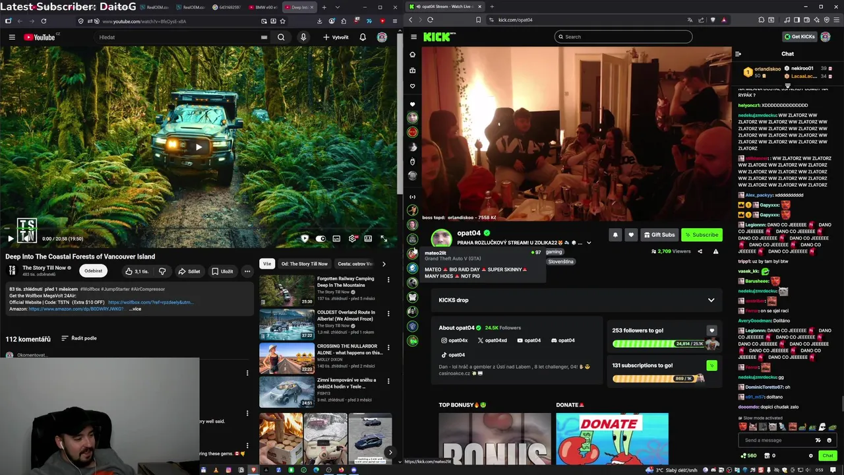Open options for COLDEST Overland Route video
Image resolution: width=844 pixels, height=475 pixels.
pos(388,313)
